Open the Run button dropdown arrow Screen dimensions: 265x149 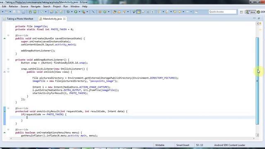coord(79,12)
